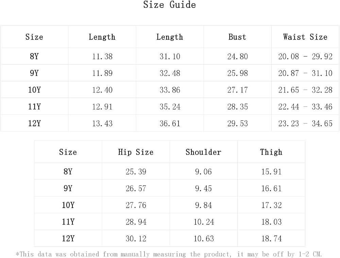
Task: Click the 9Y length value 11.89
Action: [102, 73]
